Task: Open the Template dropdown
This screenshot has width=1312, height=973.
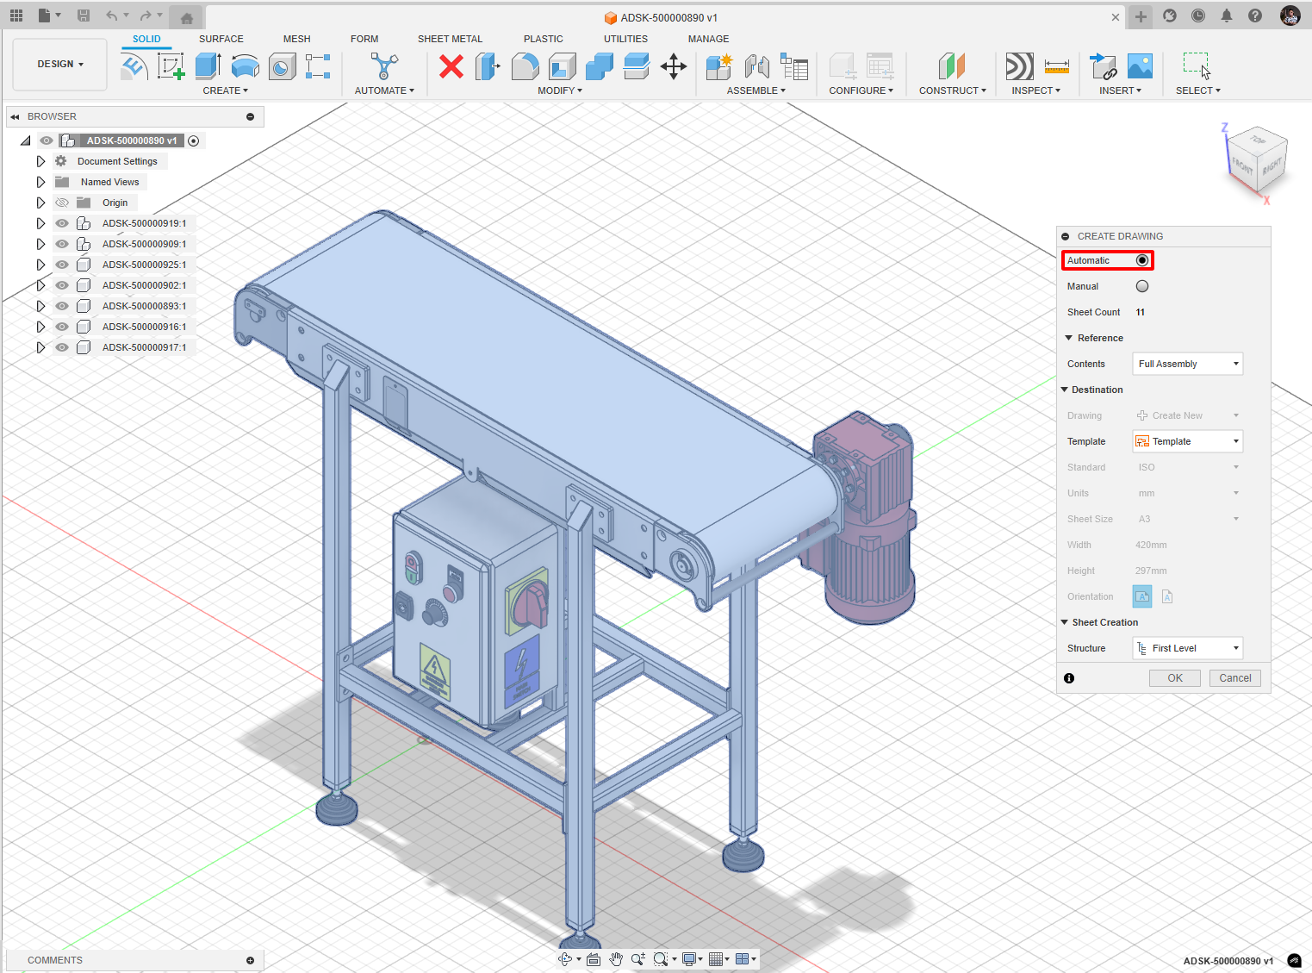Action: pyautogui.click(x=1188, y=441)
